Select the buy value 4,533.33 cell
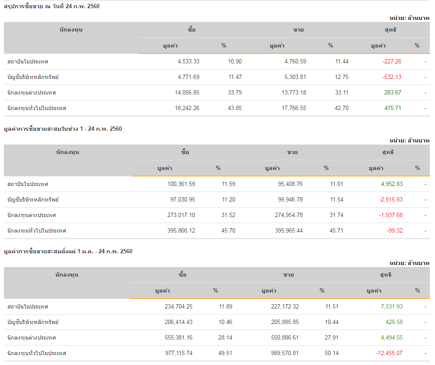The image size is (435, 365). coord(189,62)
